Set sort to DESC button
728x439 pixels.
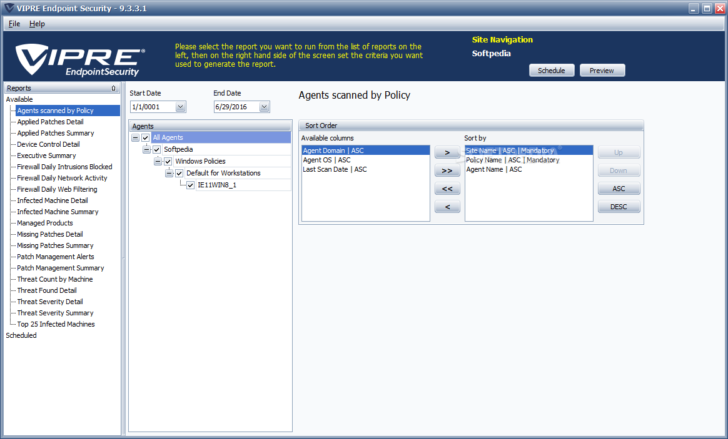619,207
